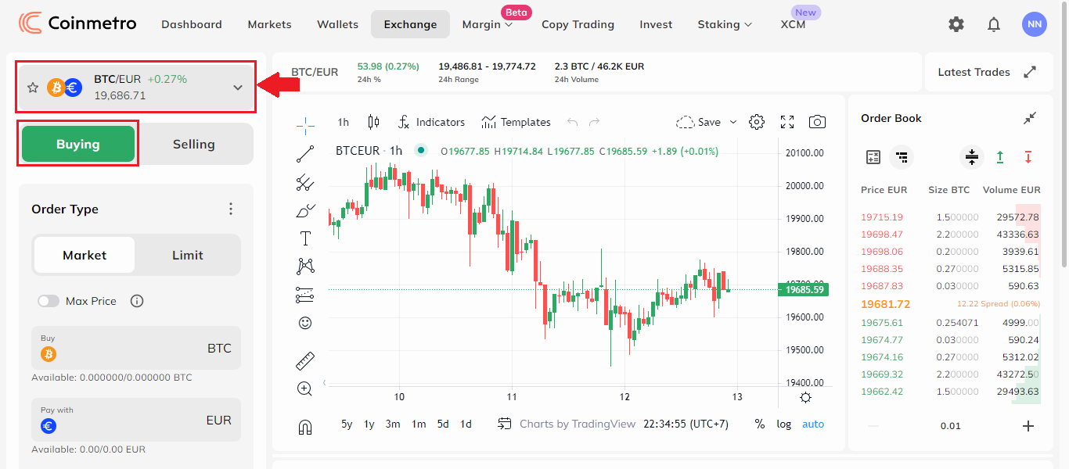
Task: Open the chart settings gear
Action: [x=756, y=122]
